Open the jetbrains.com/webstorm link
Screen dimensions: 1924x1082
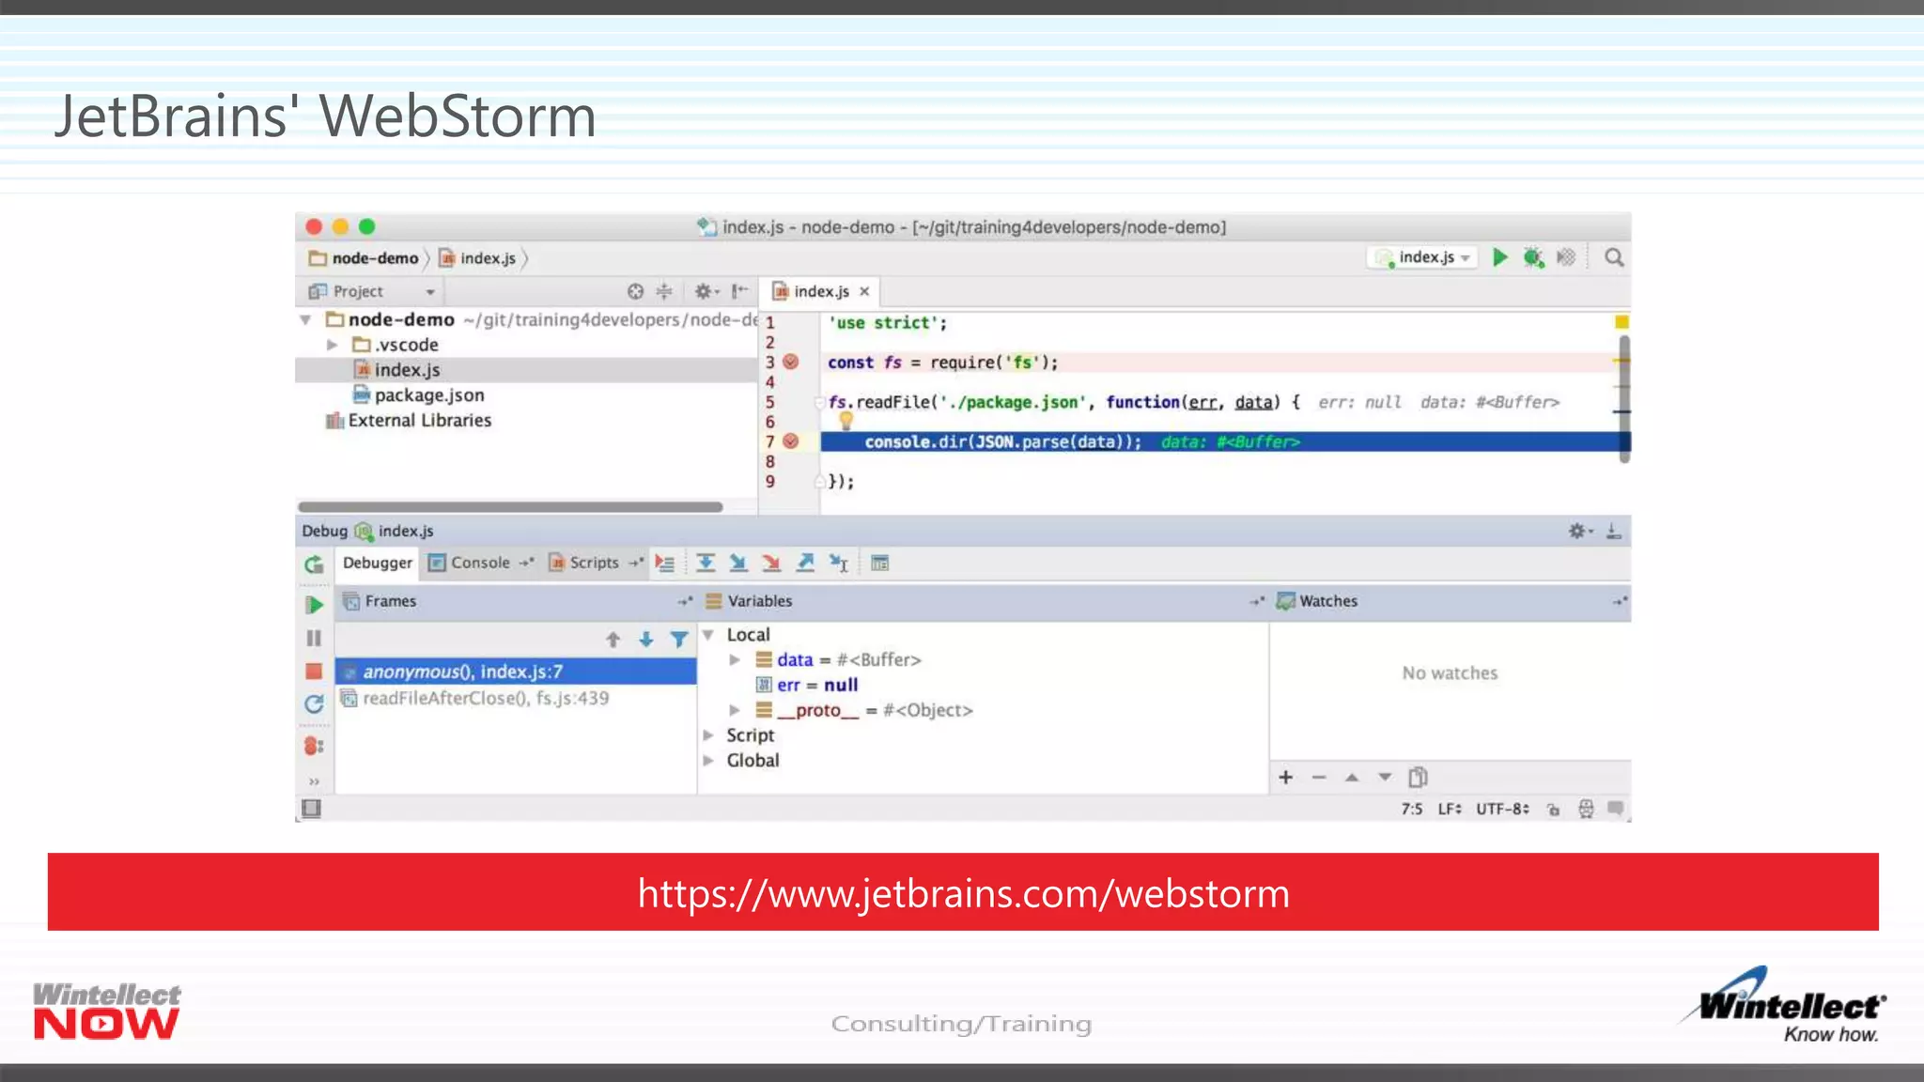click(x=963, y=892)
